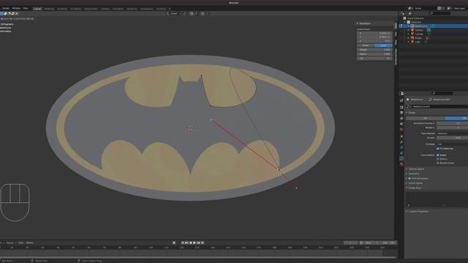
Task: Click the Camera object icon in outliner
Action: click(x=412, y=30)
